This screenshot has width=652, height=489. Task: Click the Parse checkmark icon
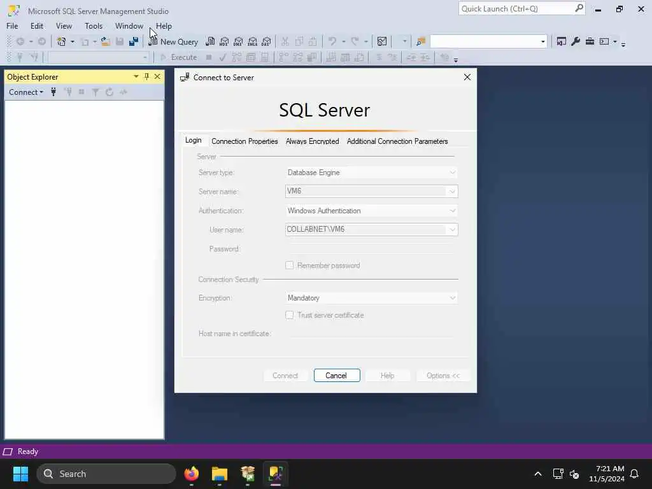[223, 57]
